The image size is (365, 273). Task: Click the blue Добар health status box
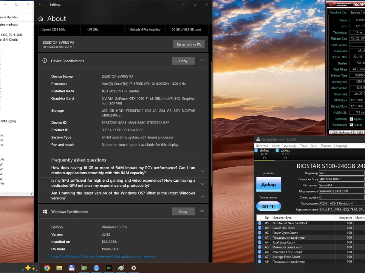pyautogui.click(x=269, y=185)
